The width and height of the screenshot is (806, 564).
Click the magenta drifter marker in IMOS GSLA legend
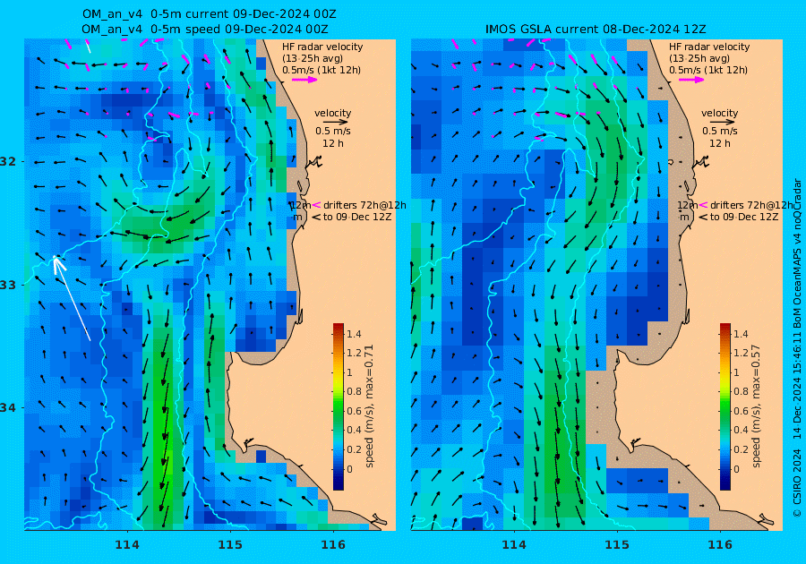pyautogui.click(x=703, y=205)
